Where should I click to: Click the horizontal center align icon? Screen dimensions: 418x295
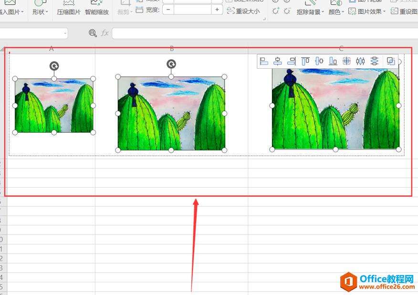pyautogui.click(x=278, y=61)
